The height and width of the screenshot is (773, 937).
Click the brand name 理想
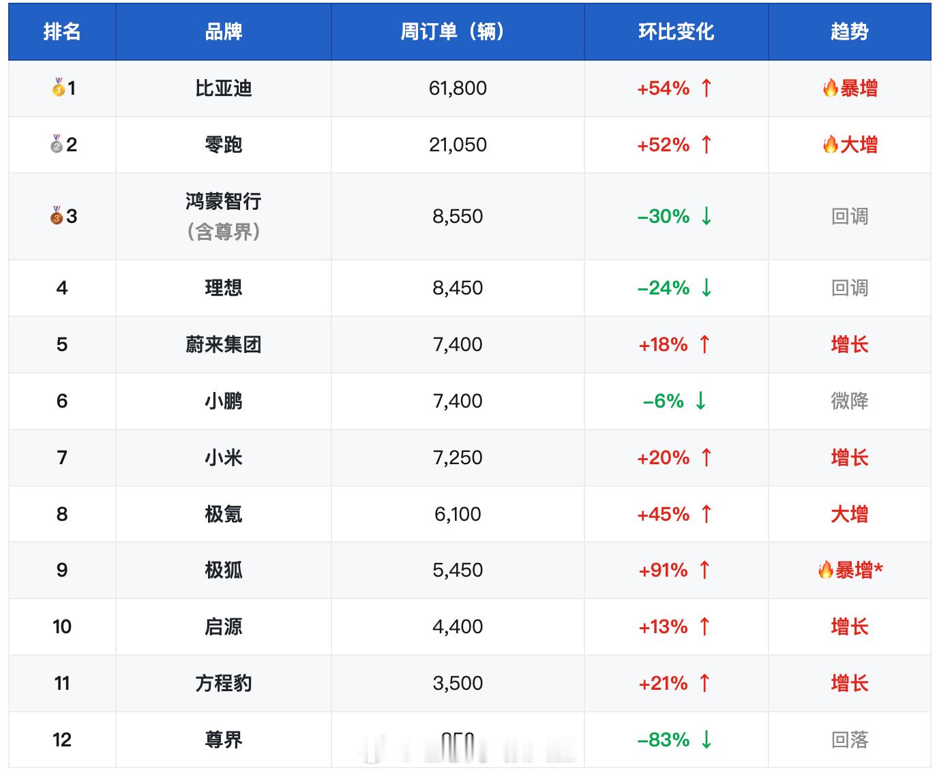[224, 288]
